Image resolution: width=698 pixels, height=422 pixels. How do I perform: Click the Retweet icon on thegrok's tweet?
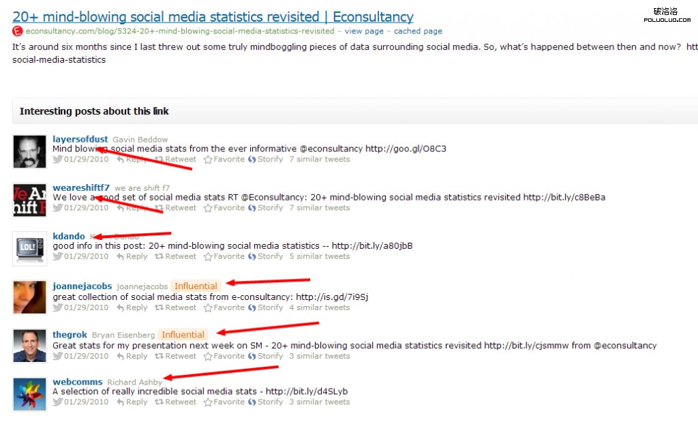(x=159, y=356)
